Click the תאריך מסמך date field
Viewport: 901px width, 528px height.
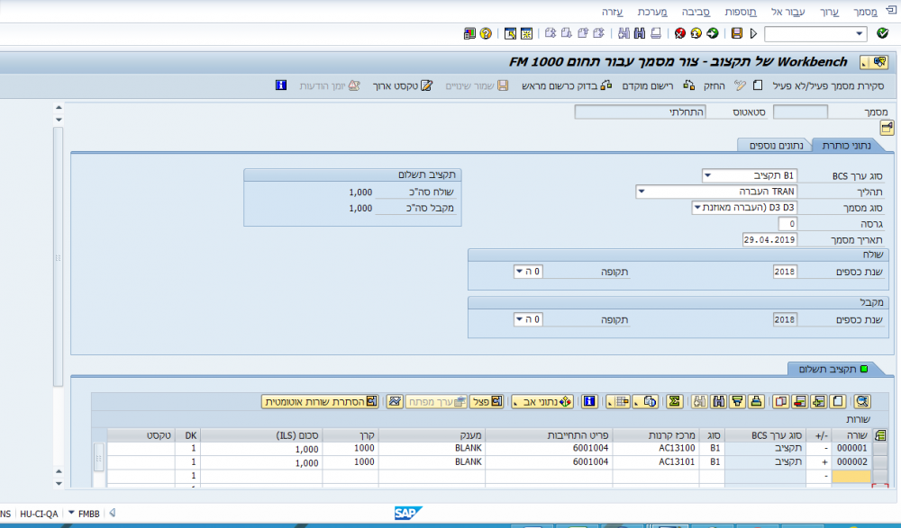click(x=769, y=239)
